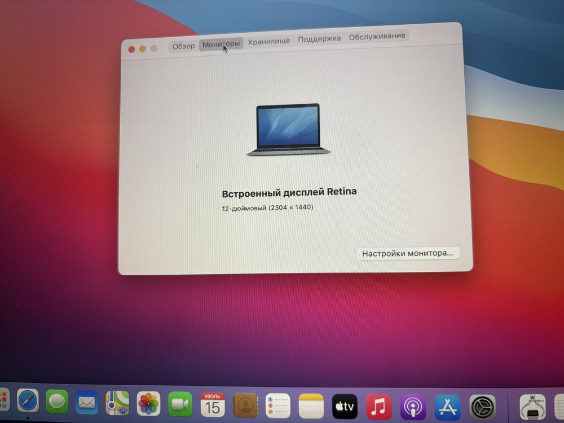Open Safari from the Dock
564x423 pixels.
pyautogui.click(x=28, y=401)
